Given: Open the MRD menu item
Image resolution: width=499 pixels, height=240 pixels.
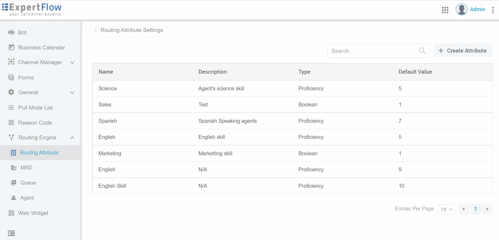Looking at the screenshot, I should (26, 168).
